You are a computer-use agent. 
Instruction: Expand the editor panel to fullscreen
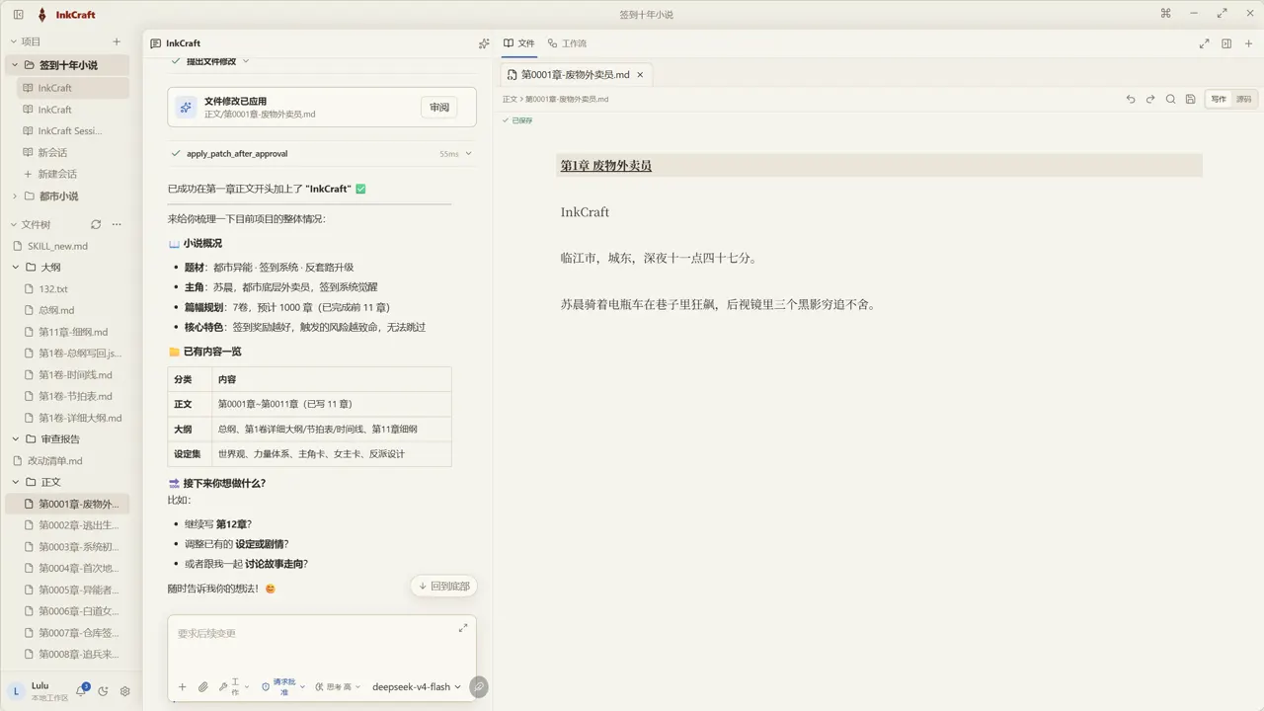pos(1204,43)
